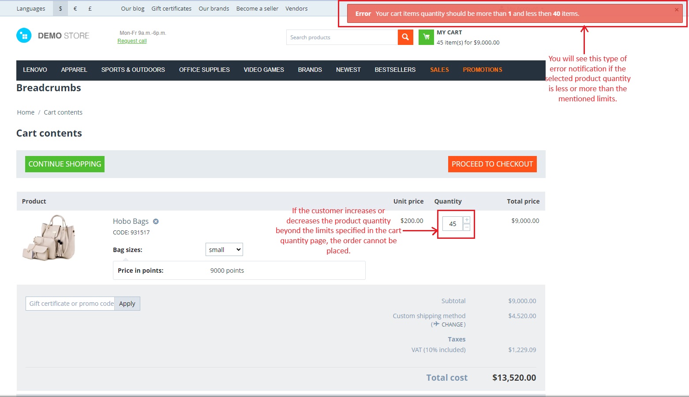
Task: Focus the quantity input field
Action: (x=453, y=224)
